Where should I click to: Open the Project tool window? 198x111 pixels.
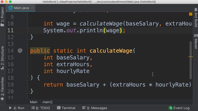tap(2, 16)
